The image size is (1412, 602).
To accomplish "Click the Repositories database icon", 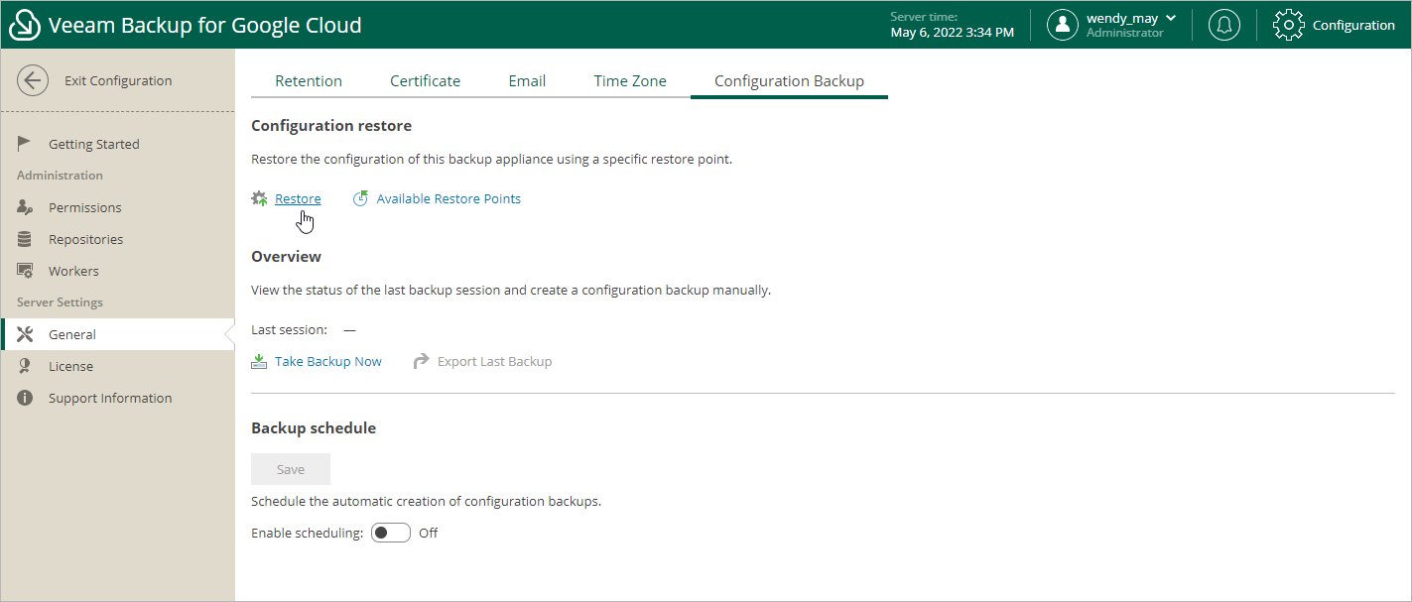I will click(x=25, y=239).
